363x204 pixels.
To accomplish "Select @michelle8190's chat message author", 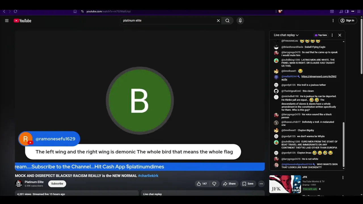I will pyautogui.click(x=290, y=96).
